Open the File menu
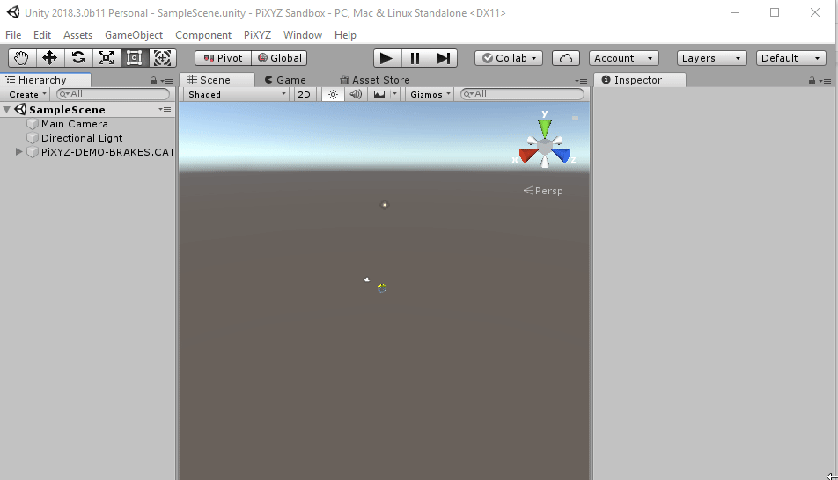 [x=13, y=34]
